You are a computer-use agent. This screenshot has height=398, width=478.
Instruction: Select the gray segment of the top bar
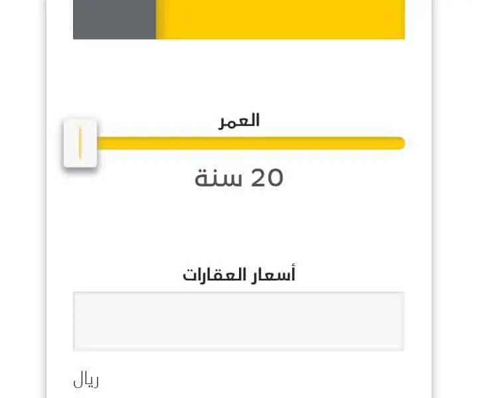click(x=115, y=19)
